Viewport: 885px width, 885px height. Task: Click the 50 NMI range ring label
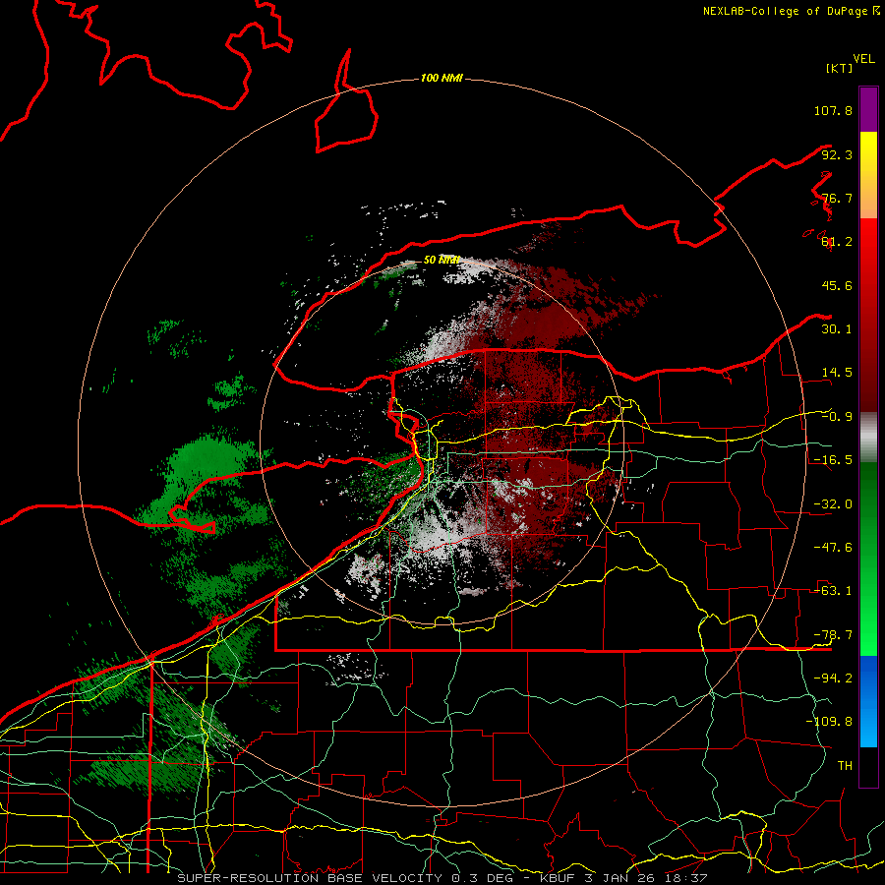[x=442, y=261]
